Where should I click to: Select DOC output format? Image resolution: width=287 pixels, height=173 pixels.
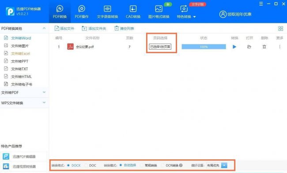click(90, 166)
